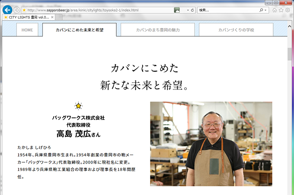Open the Home page icon
Image resolution: width=294 pixels, height=195 pixels.
[x=275, y=10]
